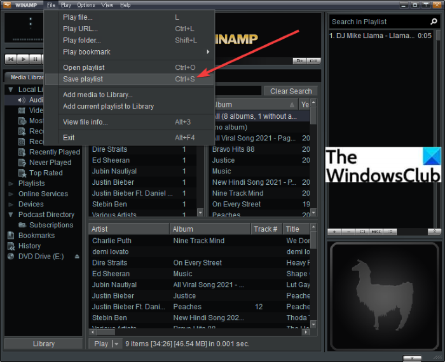The height and width of the screenshot is (362, 445).
Task: Click the Never Played view icon
Action: (x=22, y=163)
